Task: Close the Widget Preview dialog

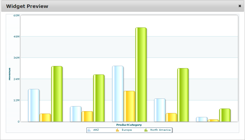Action: click(x=240, y=6)
